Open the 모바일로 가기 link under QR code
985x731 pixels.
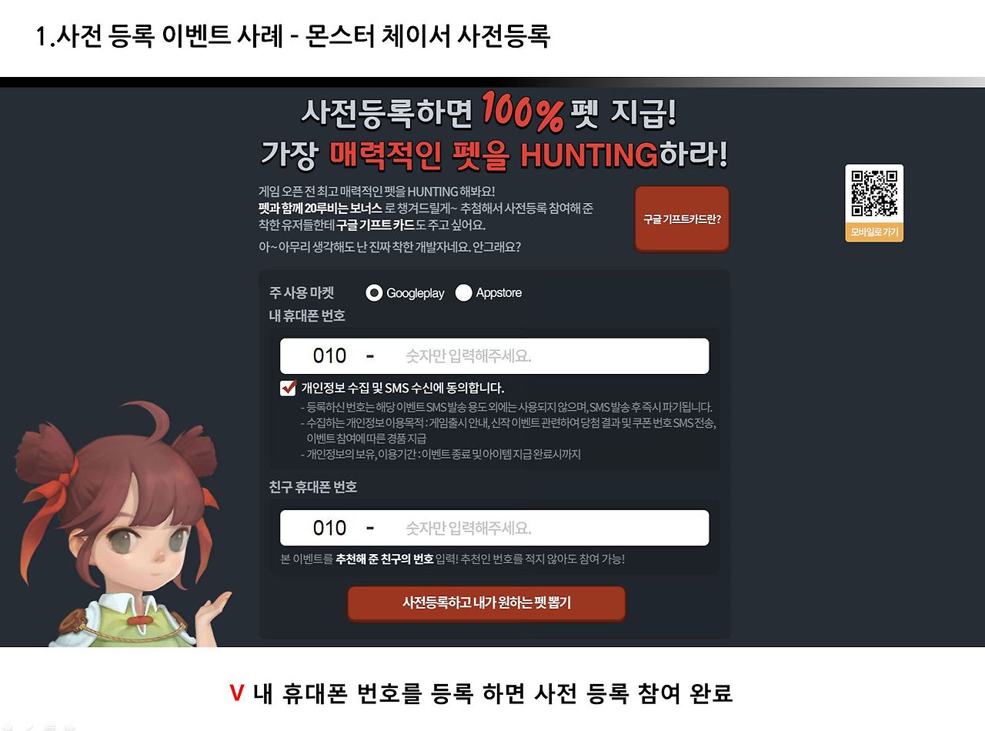pos(874,232)
